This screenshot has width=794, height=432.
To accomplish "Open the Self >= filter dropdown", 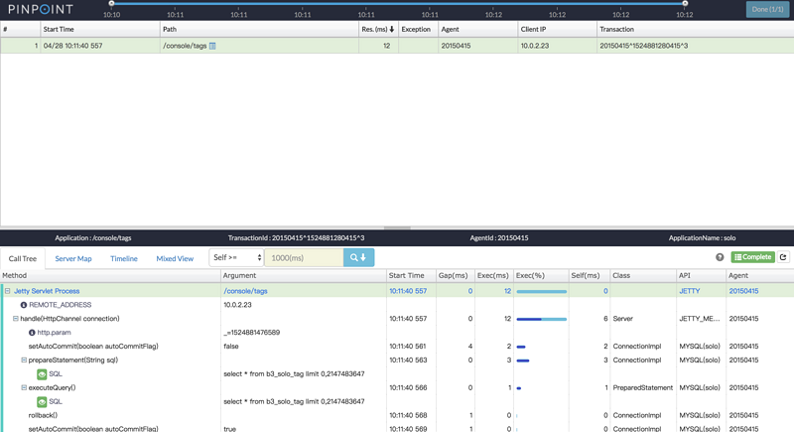I will (236, 258).
